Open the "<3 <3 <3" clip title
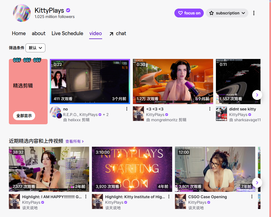 (x=155, y=109)
